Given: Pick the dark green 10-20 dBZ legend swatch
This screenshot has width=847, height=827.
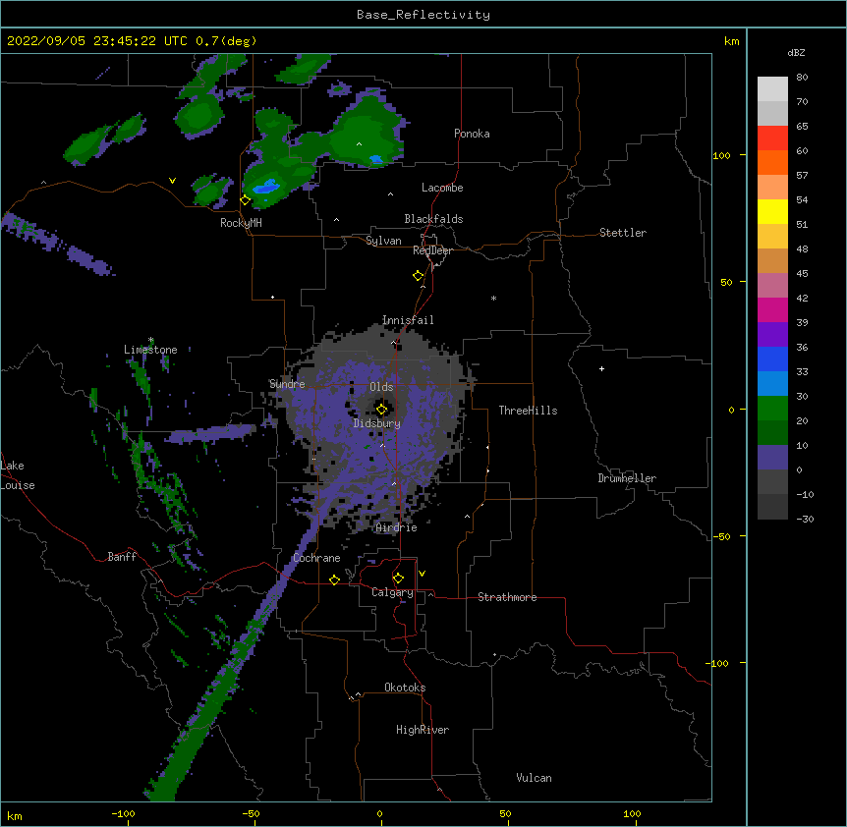Looking at the screenshot, I should click(772, 432).
